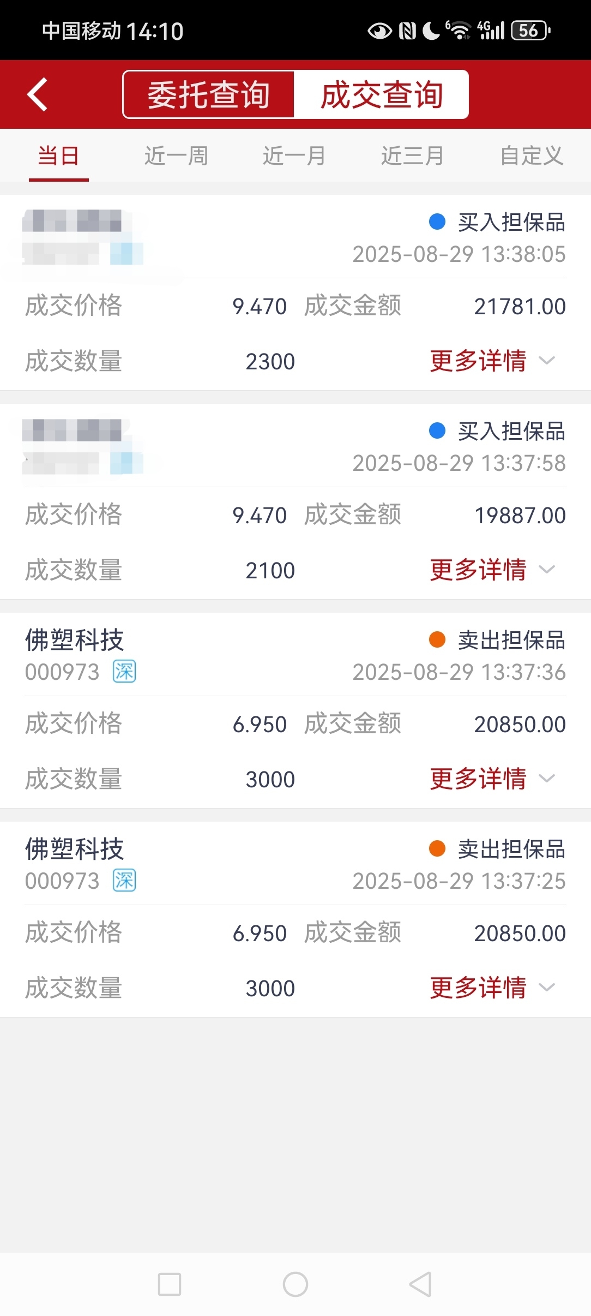Tap blue dot beside 买入担保品 at 13:38:05
This screenshot has width=591, height=1316.
click(x=437, y=222)
